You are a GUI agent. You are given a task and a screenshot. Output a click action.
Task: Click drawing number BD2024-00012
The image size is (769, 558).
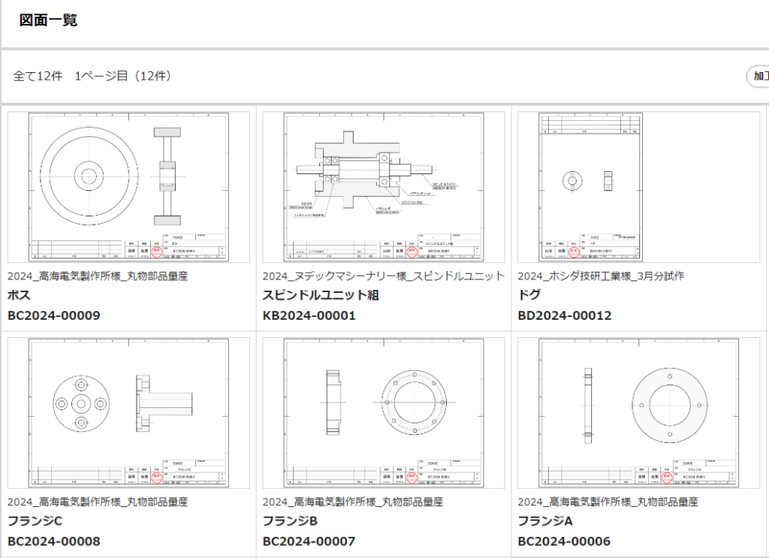click(564, 315)
